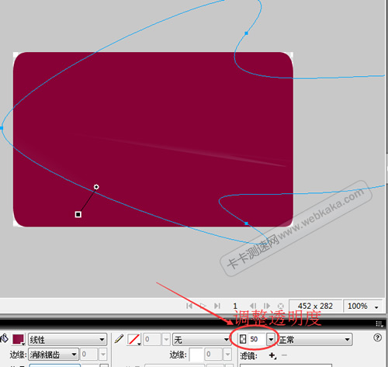Add a filter with the plus icon
The height and width of the screenshot is (367, 388).
coord(272,355)
